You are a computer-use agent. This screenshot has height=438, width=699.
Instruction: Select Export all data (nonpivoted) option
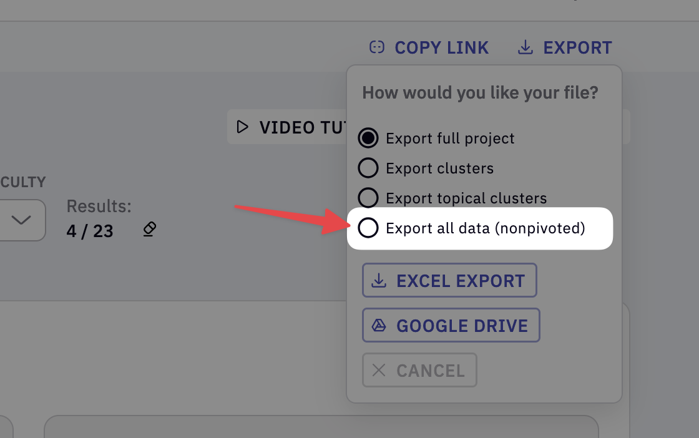(x=368, y=228)
